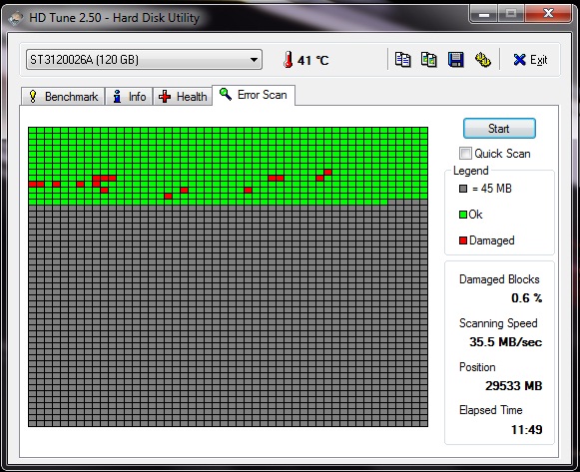
Task: Close the HD Tune window
Action: click(548, 14)
